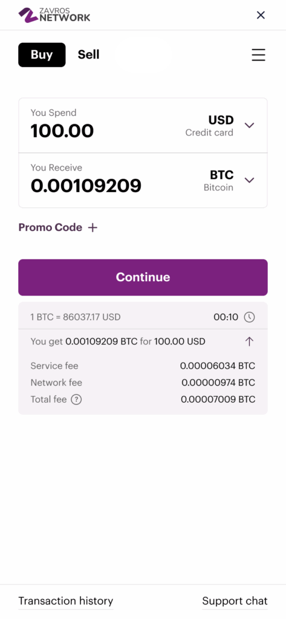Click the Promo Code label

(50, 228)
